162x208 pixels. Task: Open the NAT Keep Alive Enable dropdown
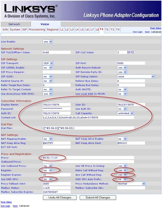click(x=122, y=139)
